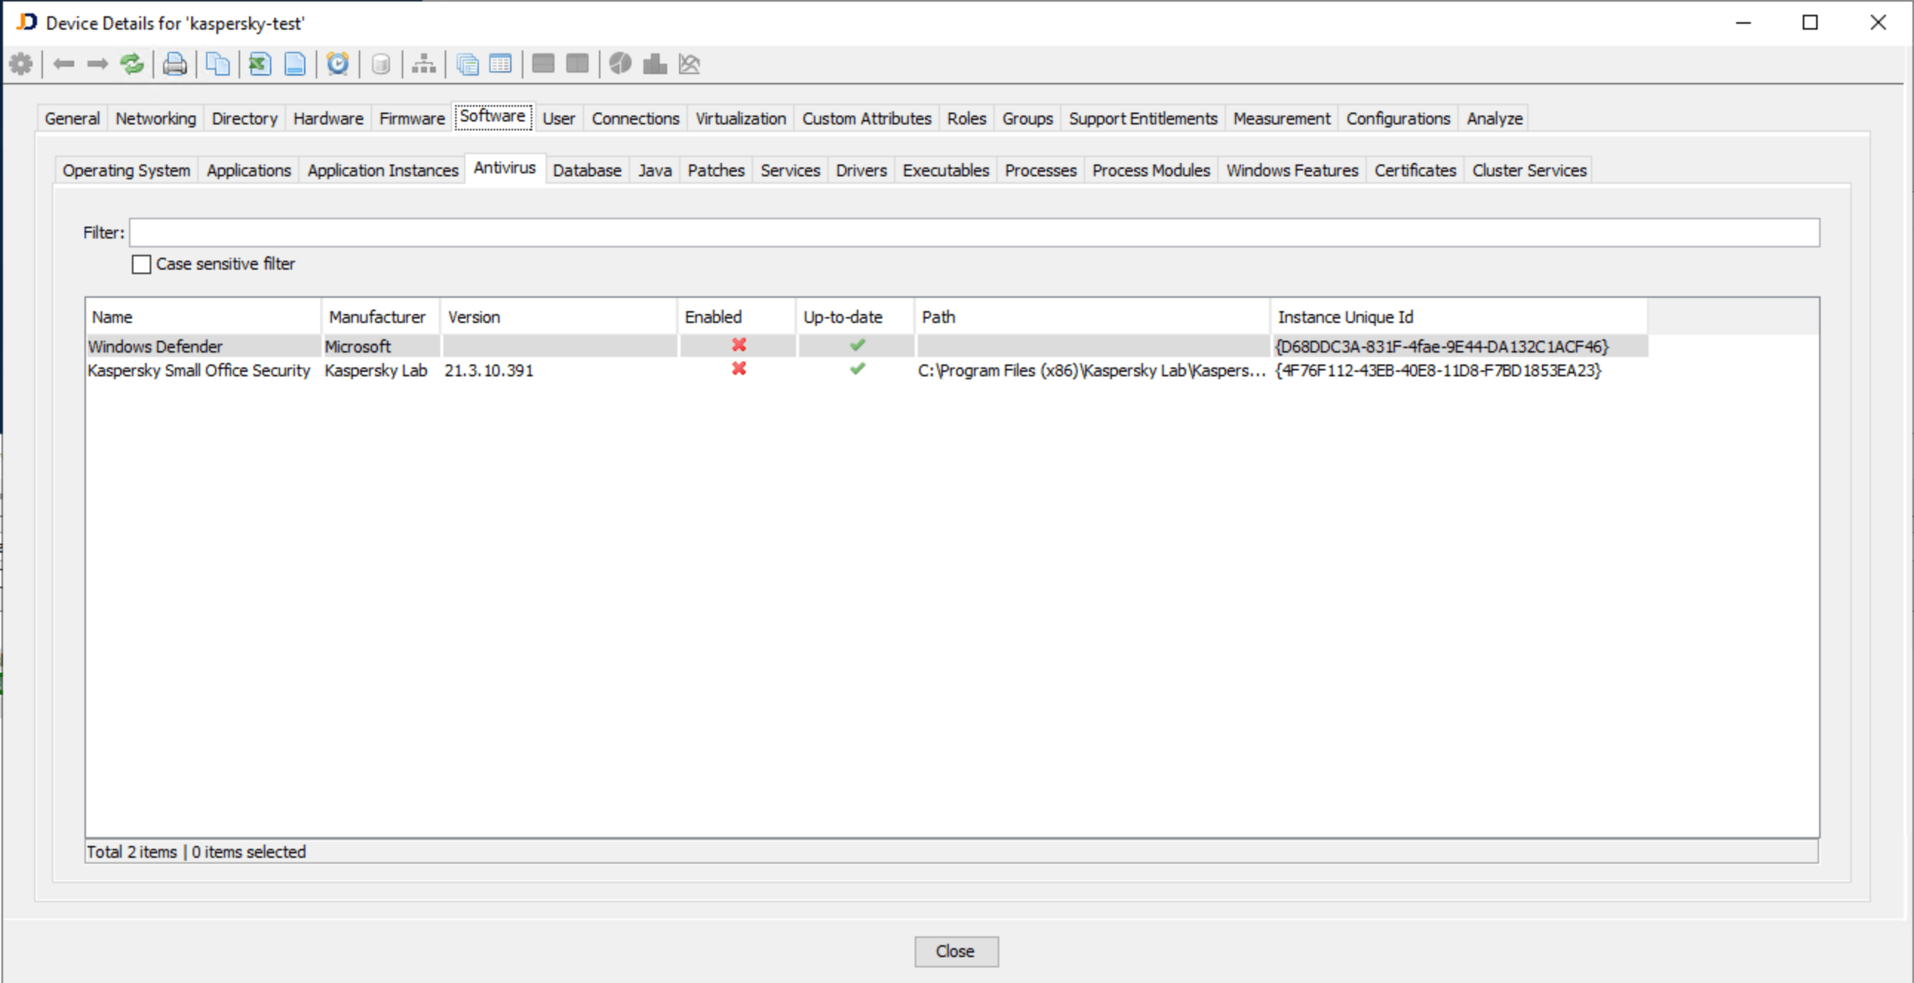Viewport: 1914px width, 983px height.
Task: Click the back arrow toolbar icon
Action: pyautogui.click(x=64, y=64)
